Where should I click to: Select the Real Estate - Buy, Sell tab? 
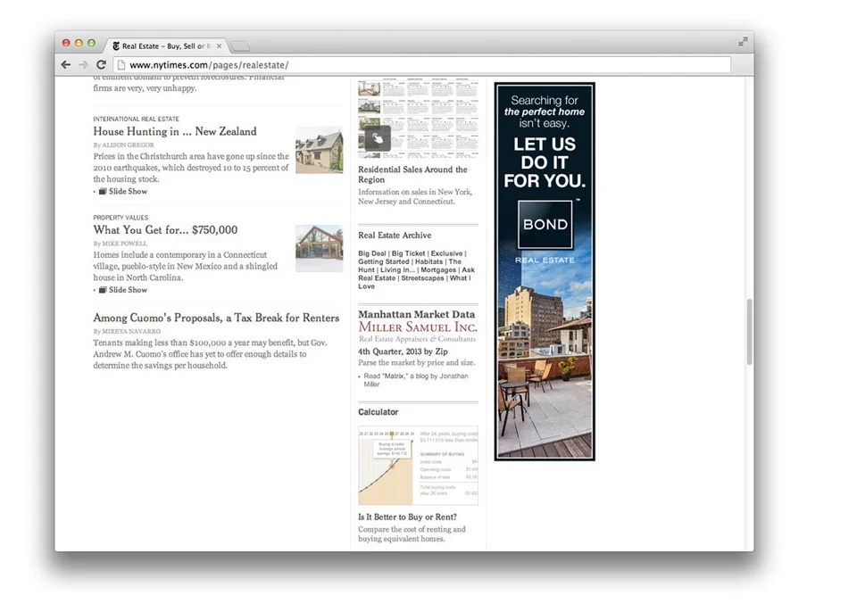coord(167,45)
